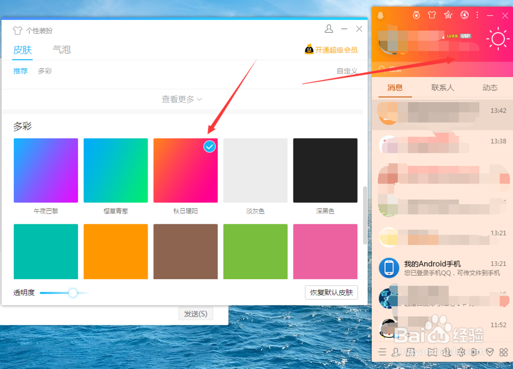Switch to the 联系人 tab
The width and height of the screenshot is (513, 369).
(x=442, y=88)
